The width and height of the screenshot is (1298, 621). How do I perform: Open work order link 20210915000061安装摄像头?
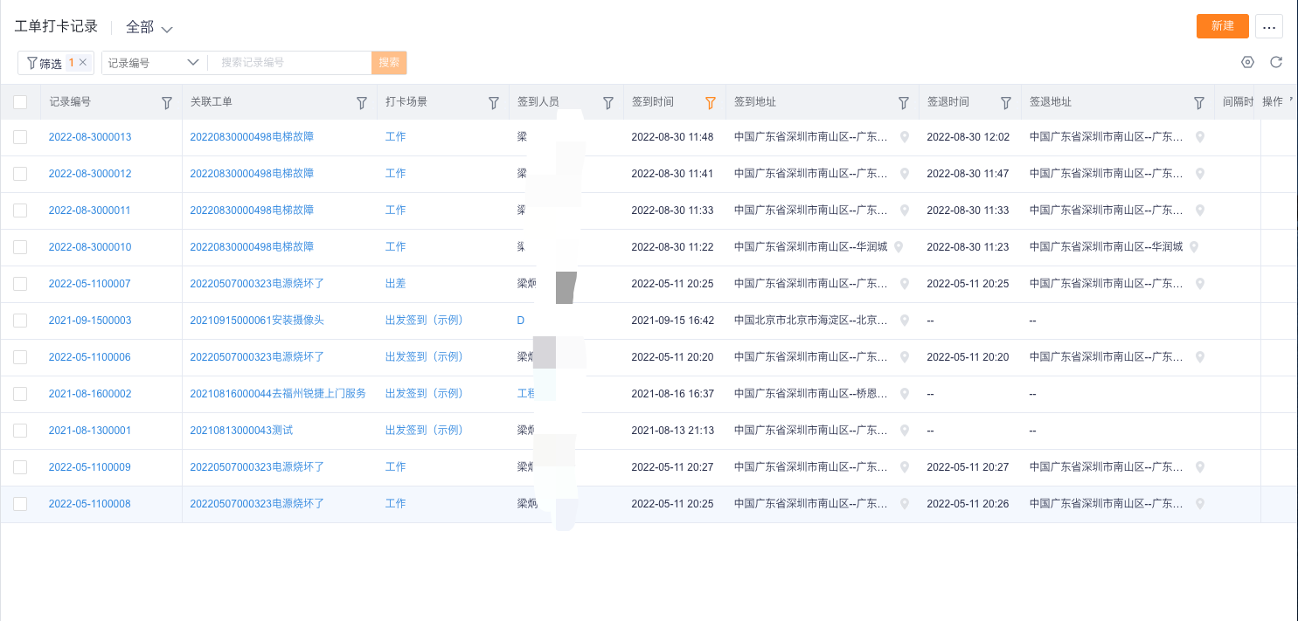click(257, 321)
